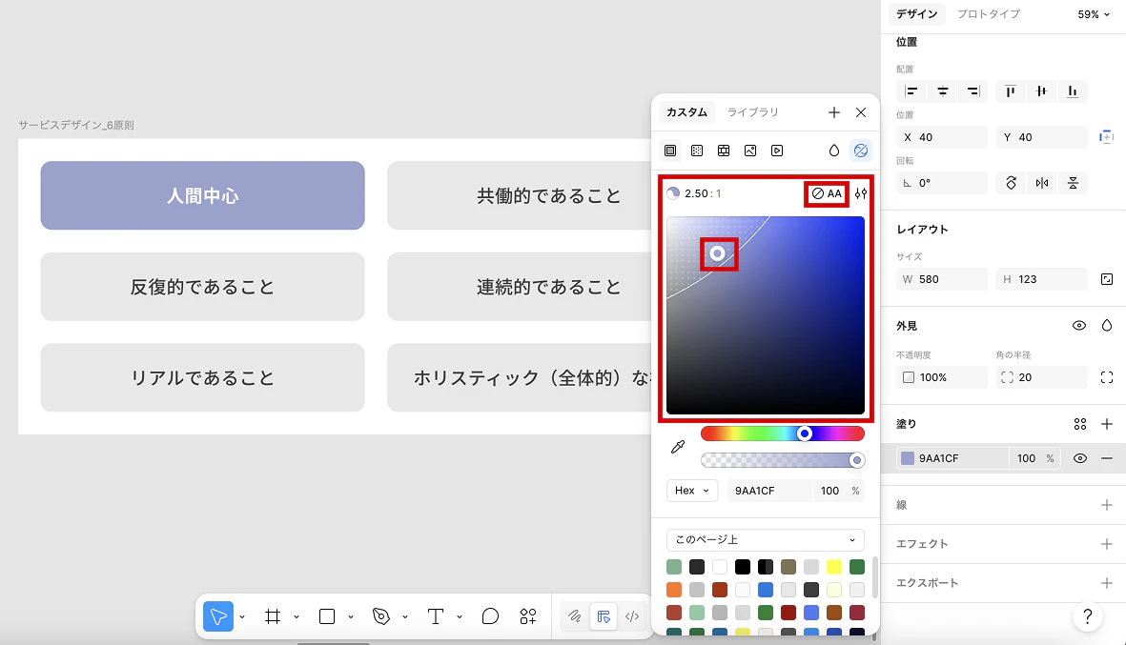
Task: Expand Pen tool options chevron
Action: coord(405,617)
